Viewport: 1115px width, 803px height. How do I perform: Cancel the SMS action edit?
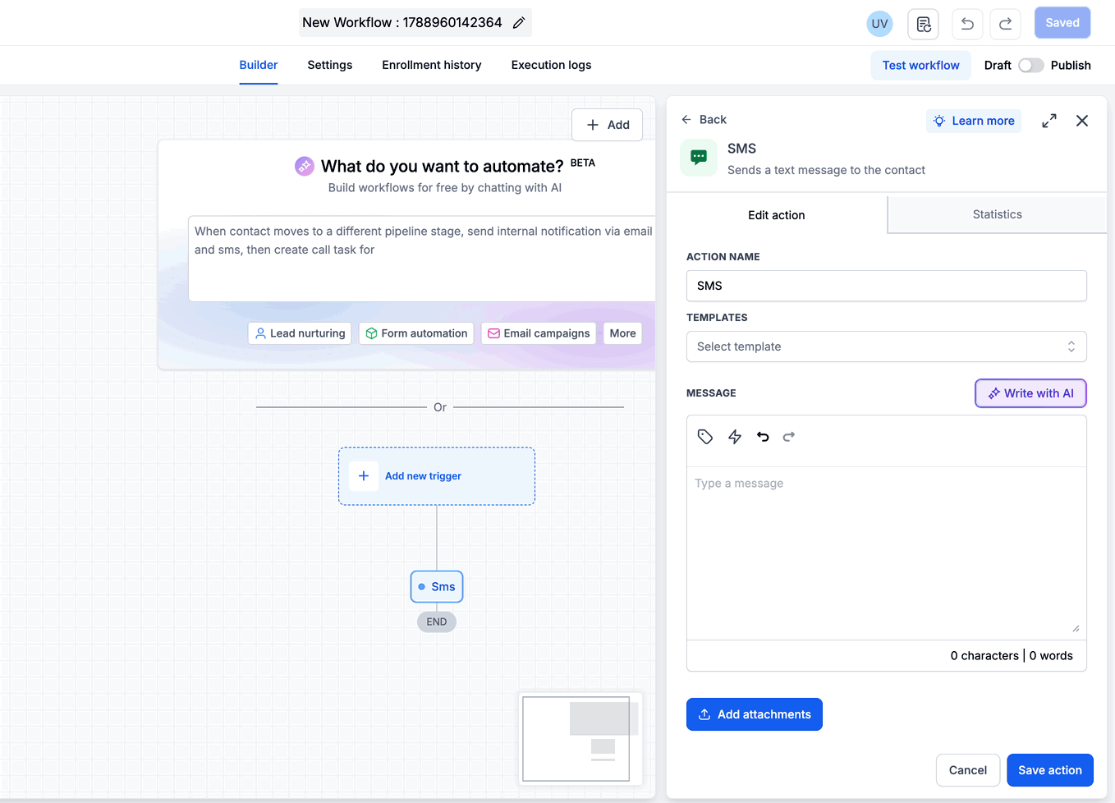point(968,770)
